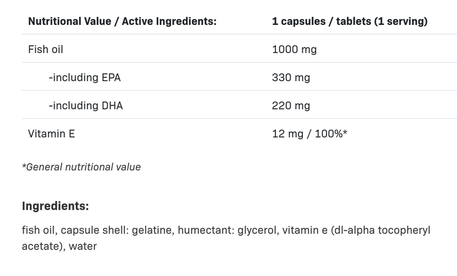Click the "1 capsules / tablets (1 serving)" header

click(350, 21)
